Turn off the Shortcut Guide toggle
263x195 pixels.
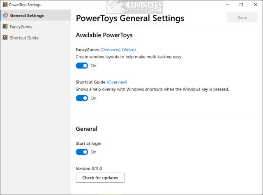coord(82,98)
